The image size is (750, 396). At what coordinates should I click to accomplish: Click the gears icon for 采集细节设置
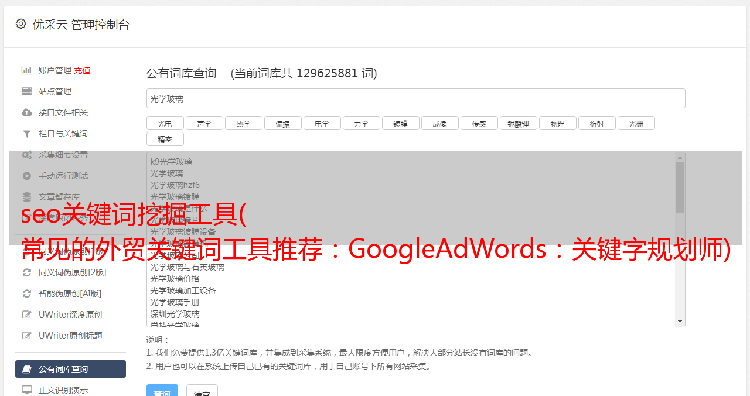(26, 155)
